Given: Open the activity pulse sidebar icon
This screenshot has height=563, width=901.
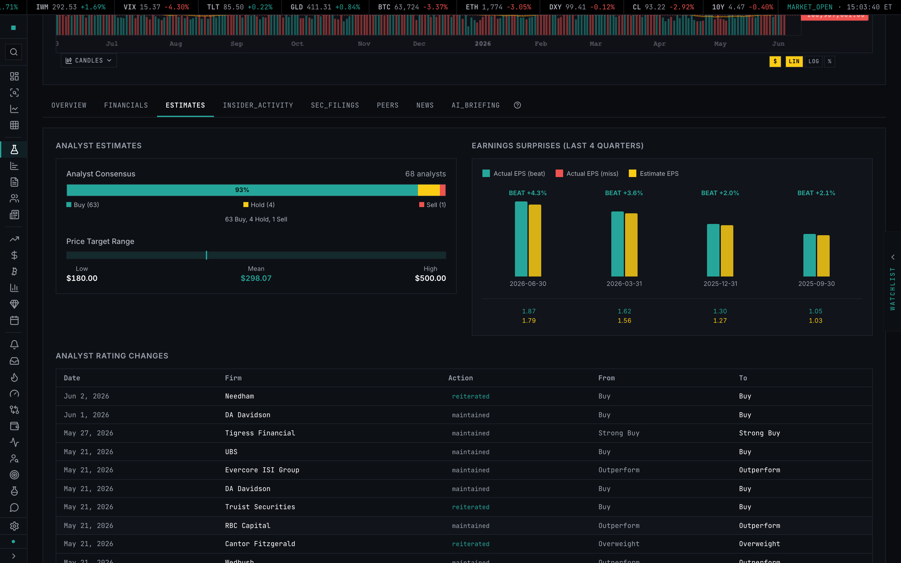Looking at the screenshot, I should [14, 442].
